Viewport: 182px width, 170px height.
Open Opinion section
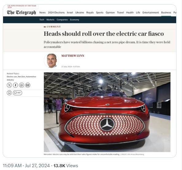click(x=110, y=13)
